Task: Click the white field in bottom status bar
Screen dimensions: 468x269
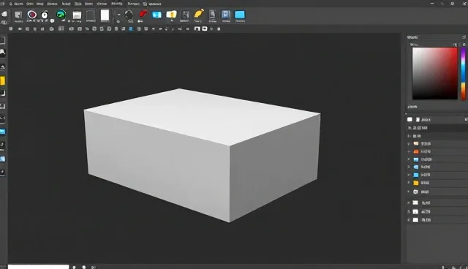Action: [38, 267]
